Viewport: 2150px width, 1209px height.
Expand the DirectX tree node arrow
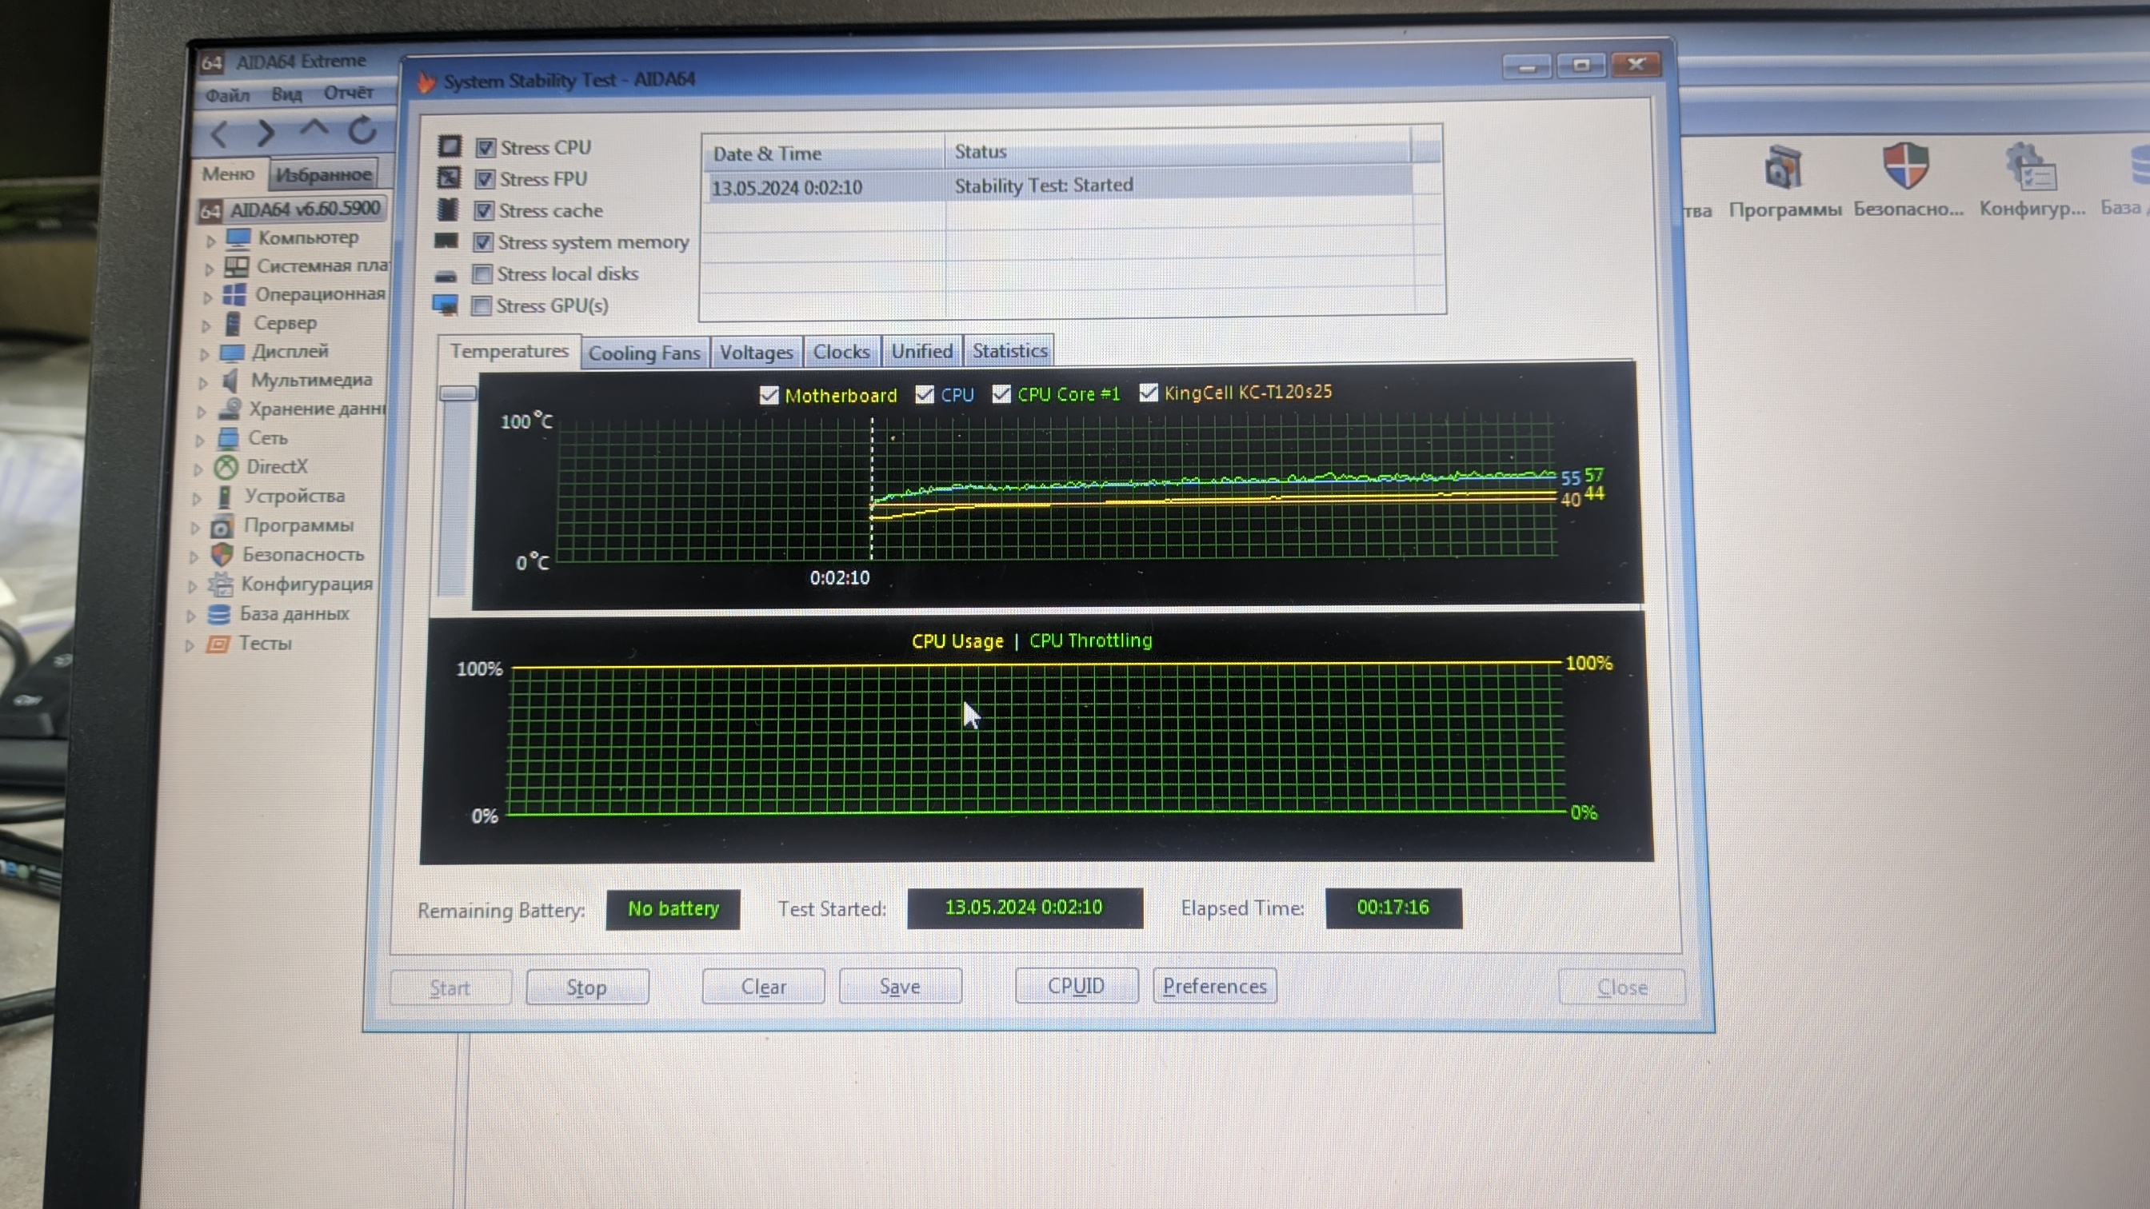(x=198, y=469)
